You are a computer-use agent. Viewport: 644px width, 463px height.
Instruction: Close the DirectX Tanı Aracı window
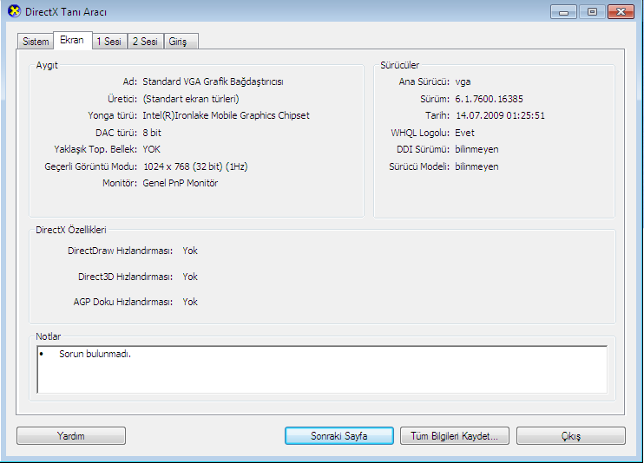pos(621,12)
